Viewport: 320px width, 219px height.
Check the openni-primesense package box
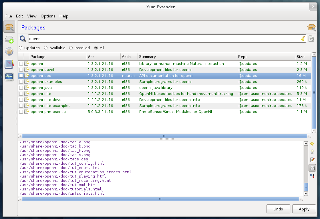[x=21, y=112]
